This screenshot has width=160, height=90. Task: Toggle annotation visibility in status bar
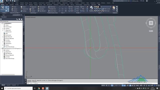click(x=130, y=85)
